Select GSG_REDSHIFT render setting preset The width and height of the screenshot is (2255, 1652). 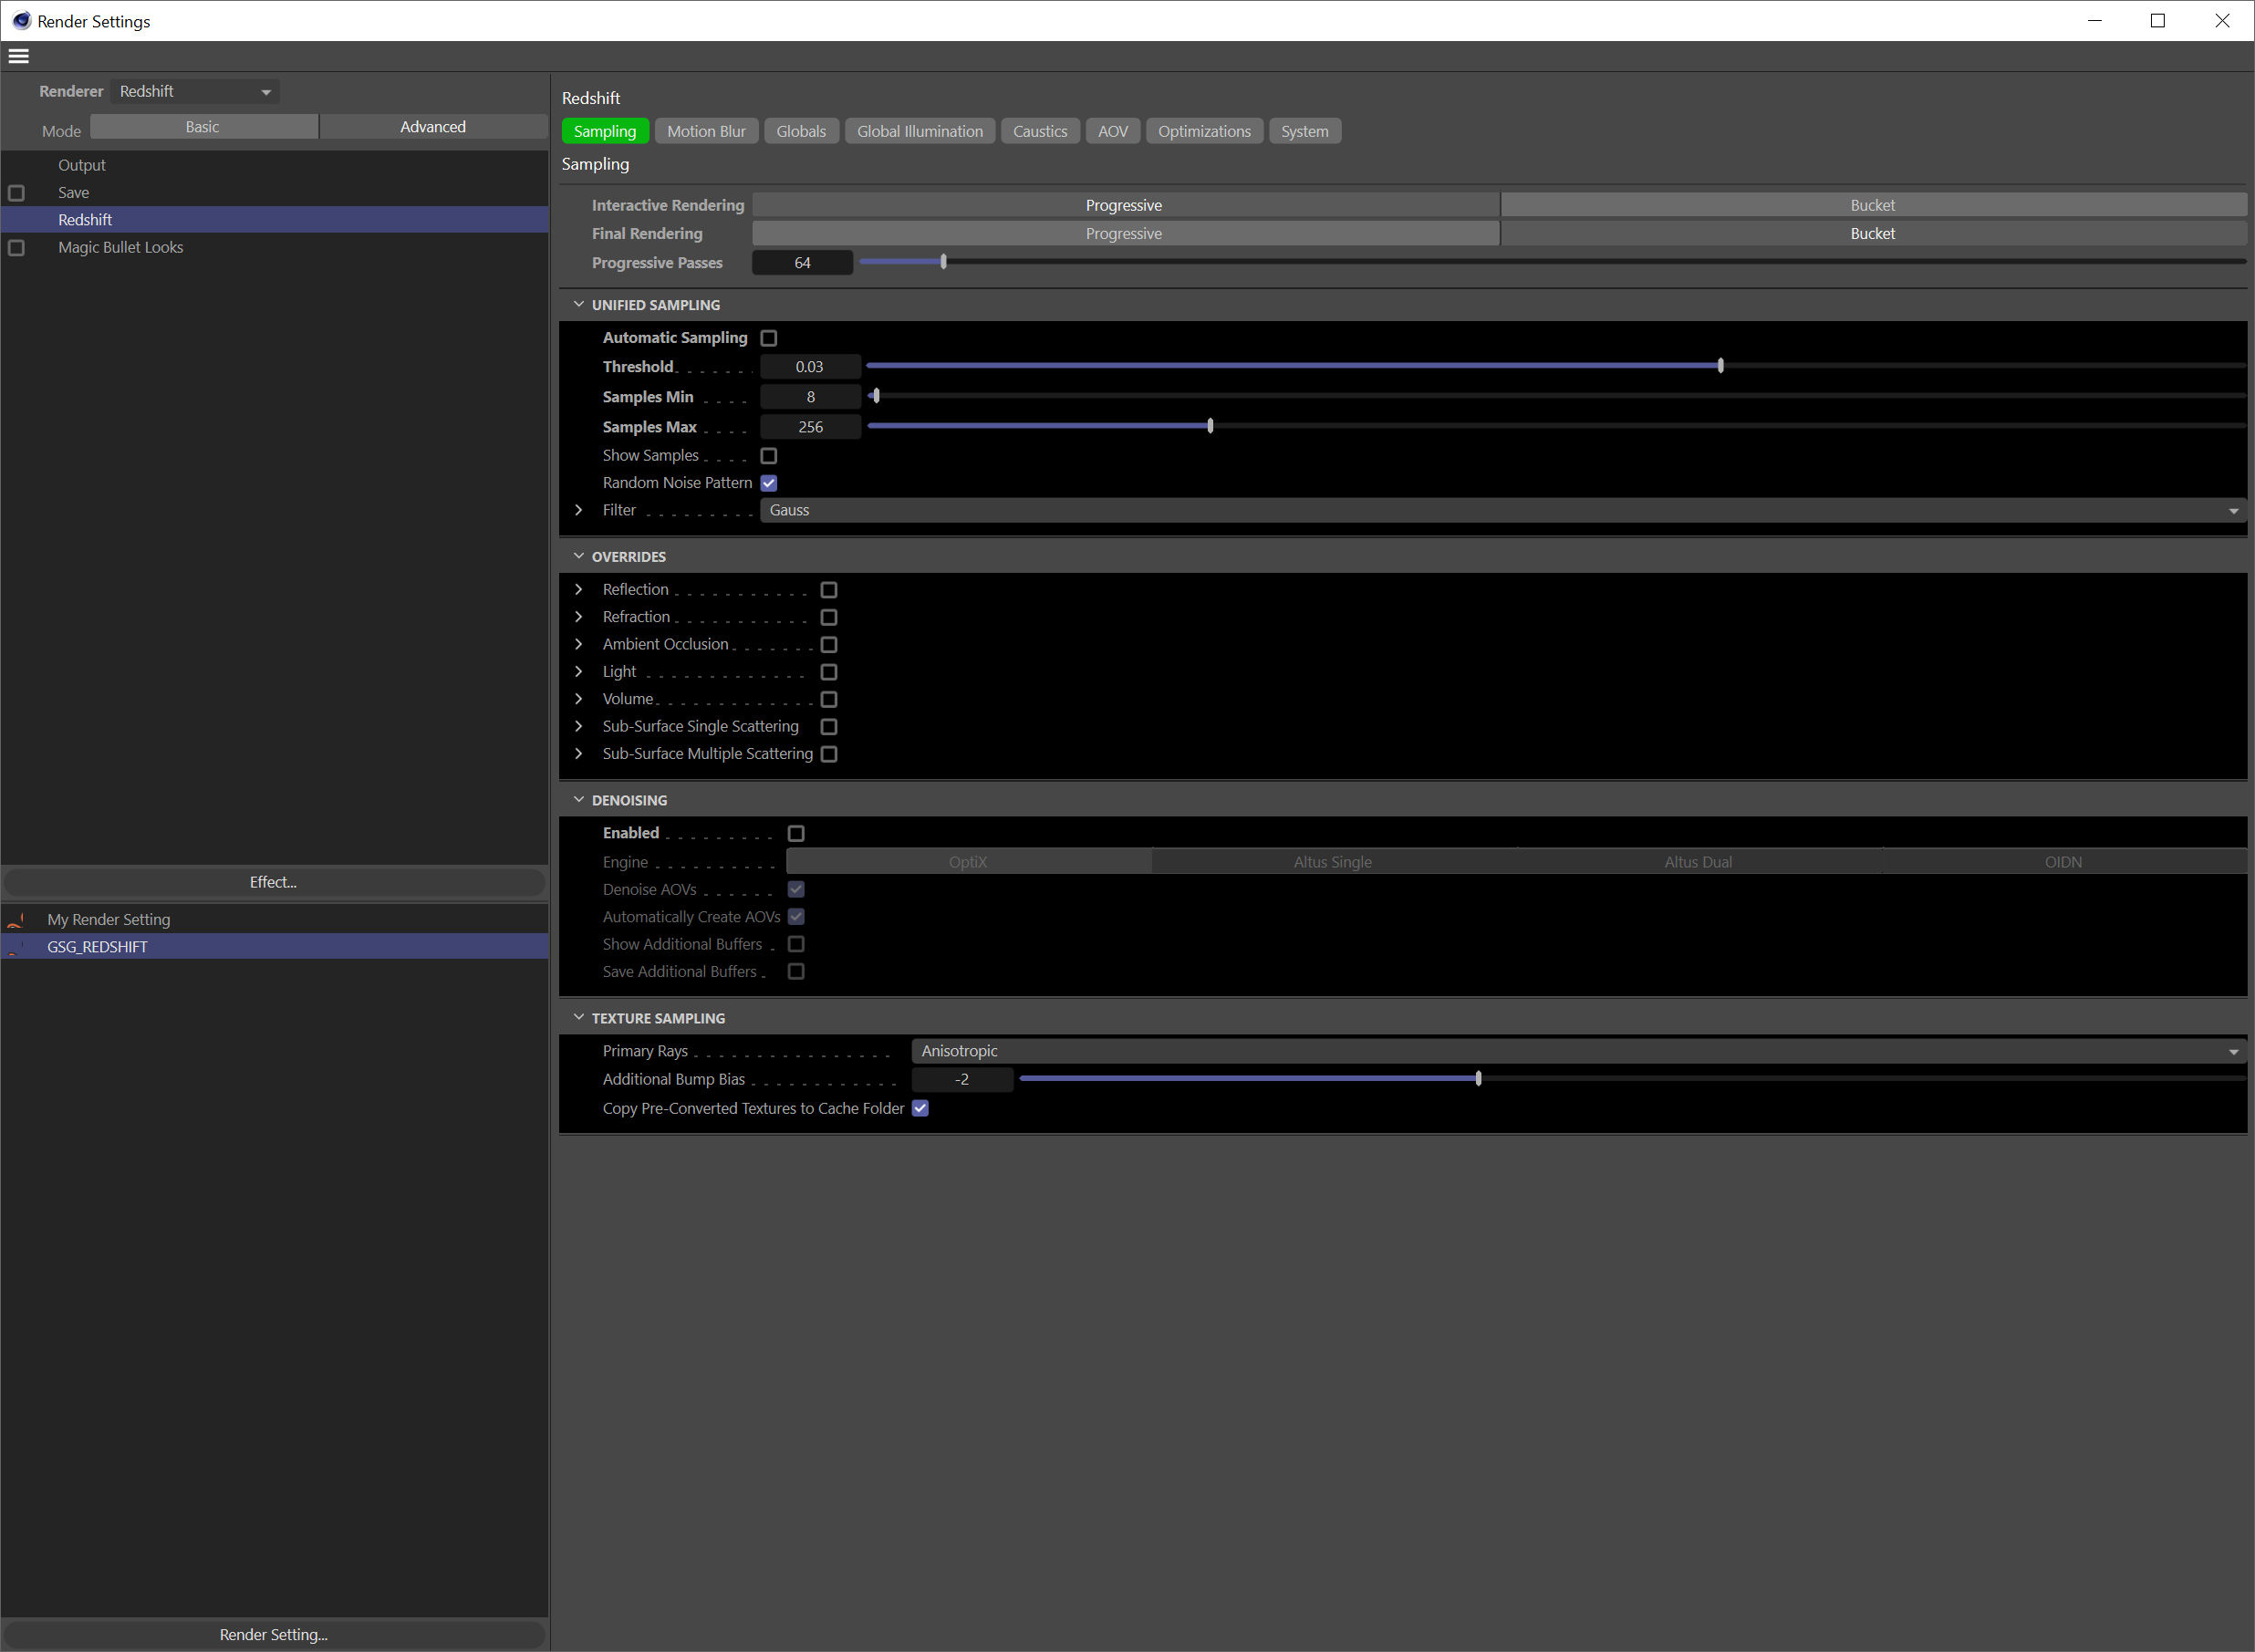274,947
